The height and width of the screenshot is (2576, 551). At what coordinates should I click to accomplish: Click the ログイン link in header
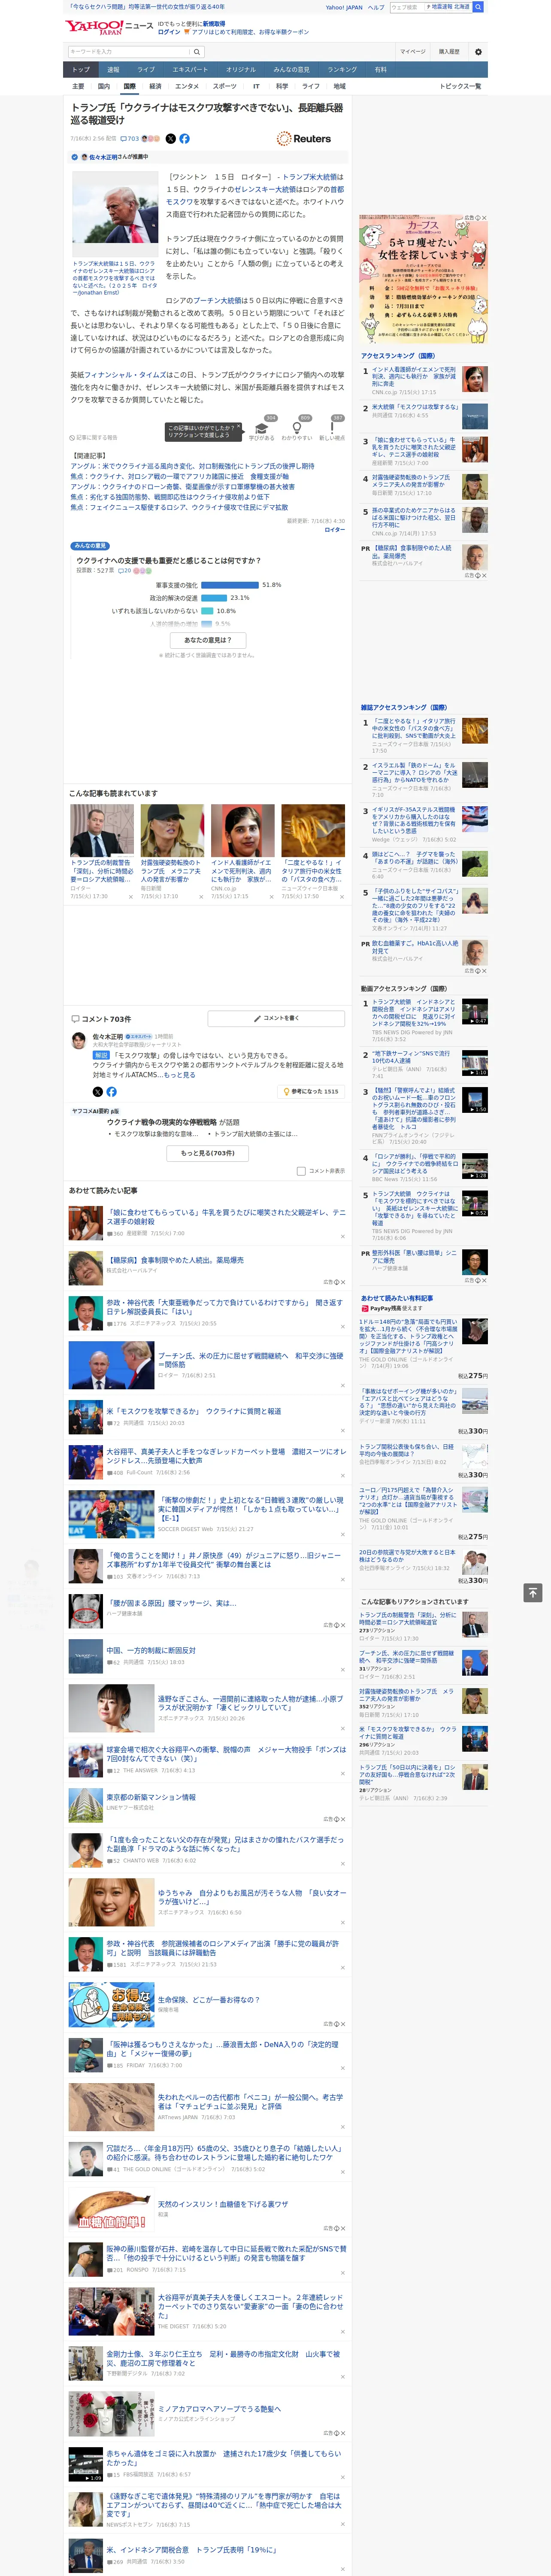(169, 32)
